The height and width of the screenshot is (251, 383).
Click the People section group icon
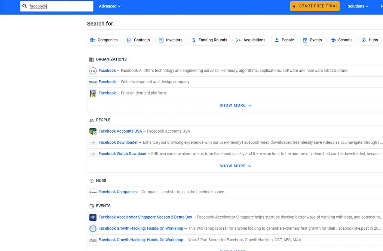pos(92,120)
